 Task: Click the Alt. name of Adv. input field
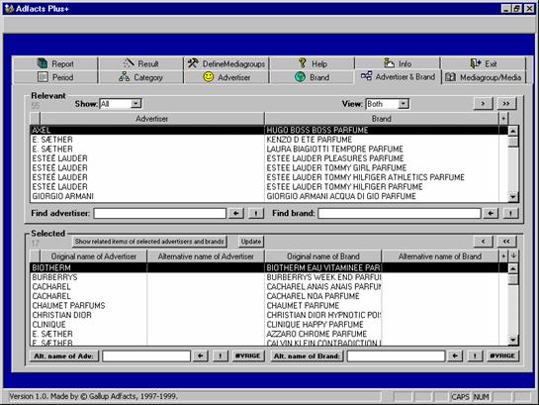[x=146, y=355]
